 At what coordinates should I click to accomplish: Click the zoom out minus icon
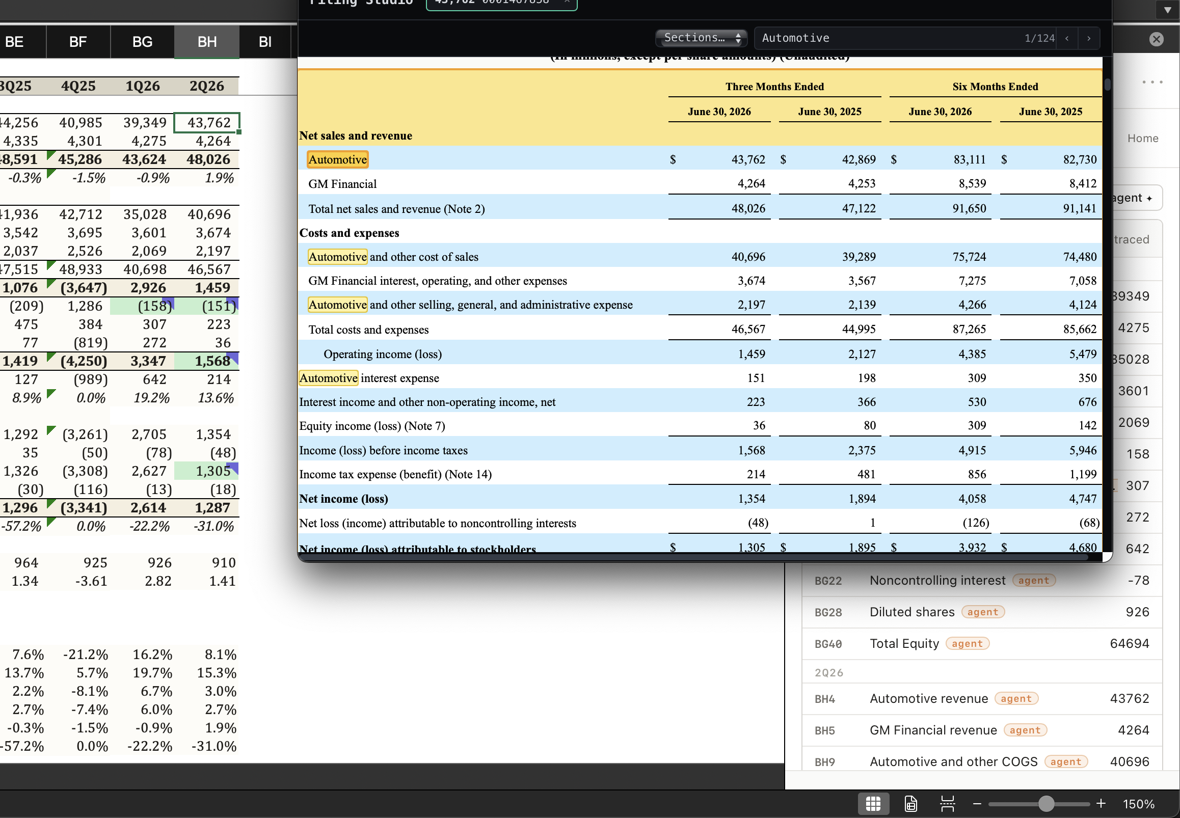977,804
